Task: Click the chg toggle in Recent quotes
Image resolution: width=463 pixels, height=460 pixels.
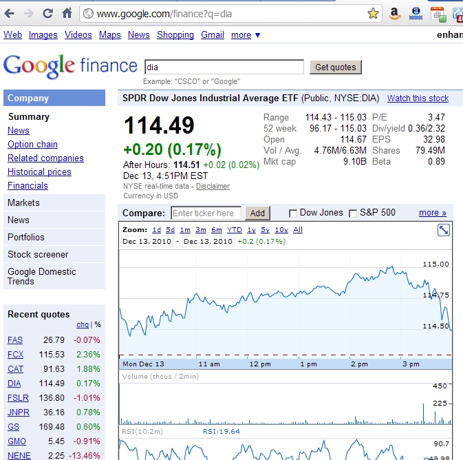Action: click(x=83, y=324)
